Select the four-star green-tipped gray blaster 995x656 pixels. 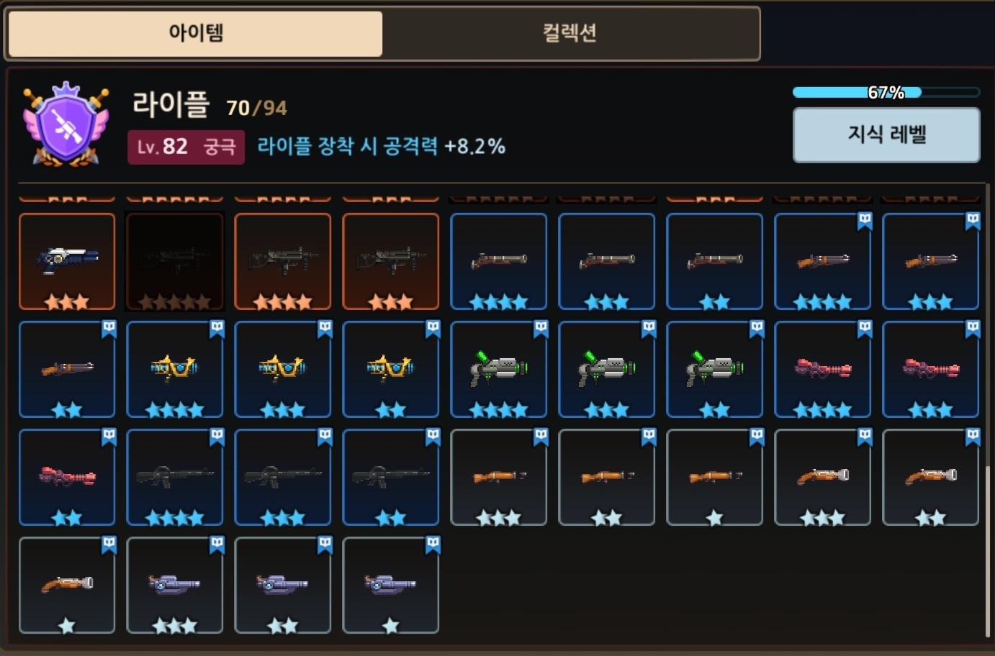(499, 370)
